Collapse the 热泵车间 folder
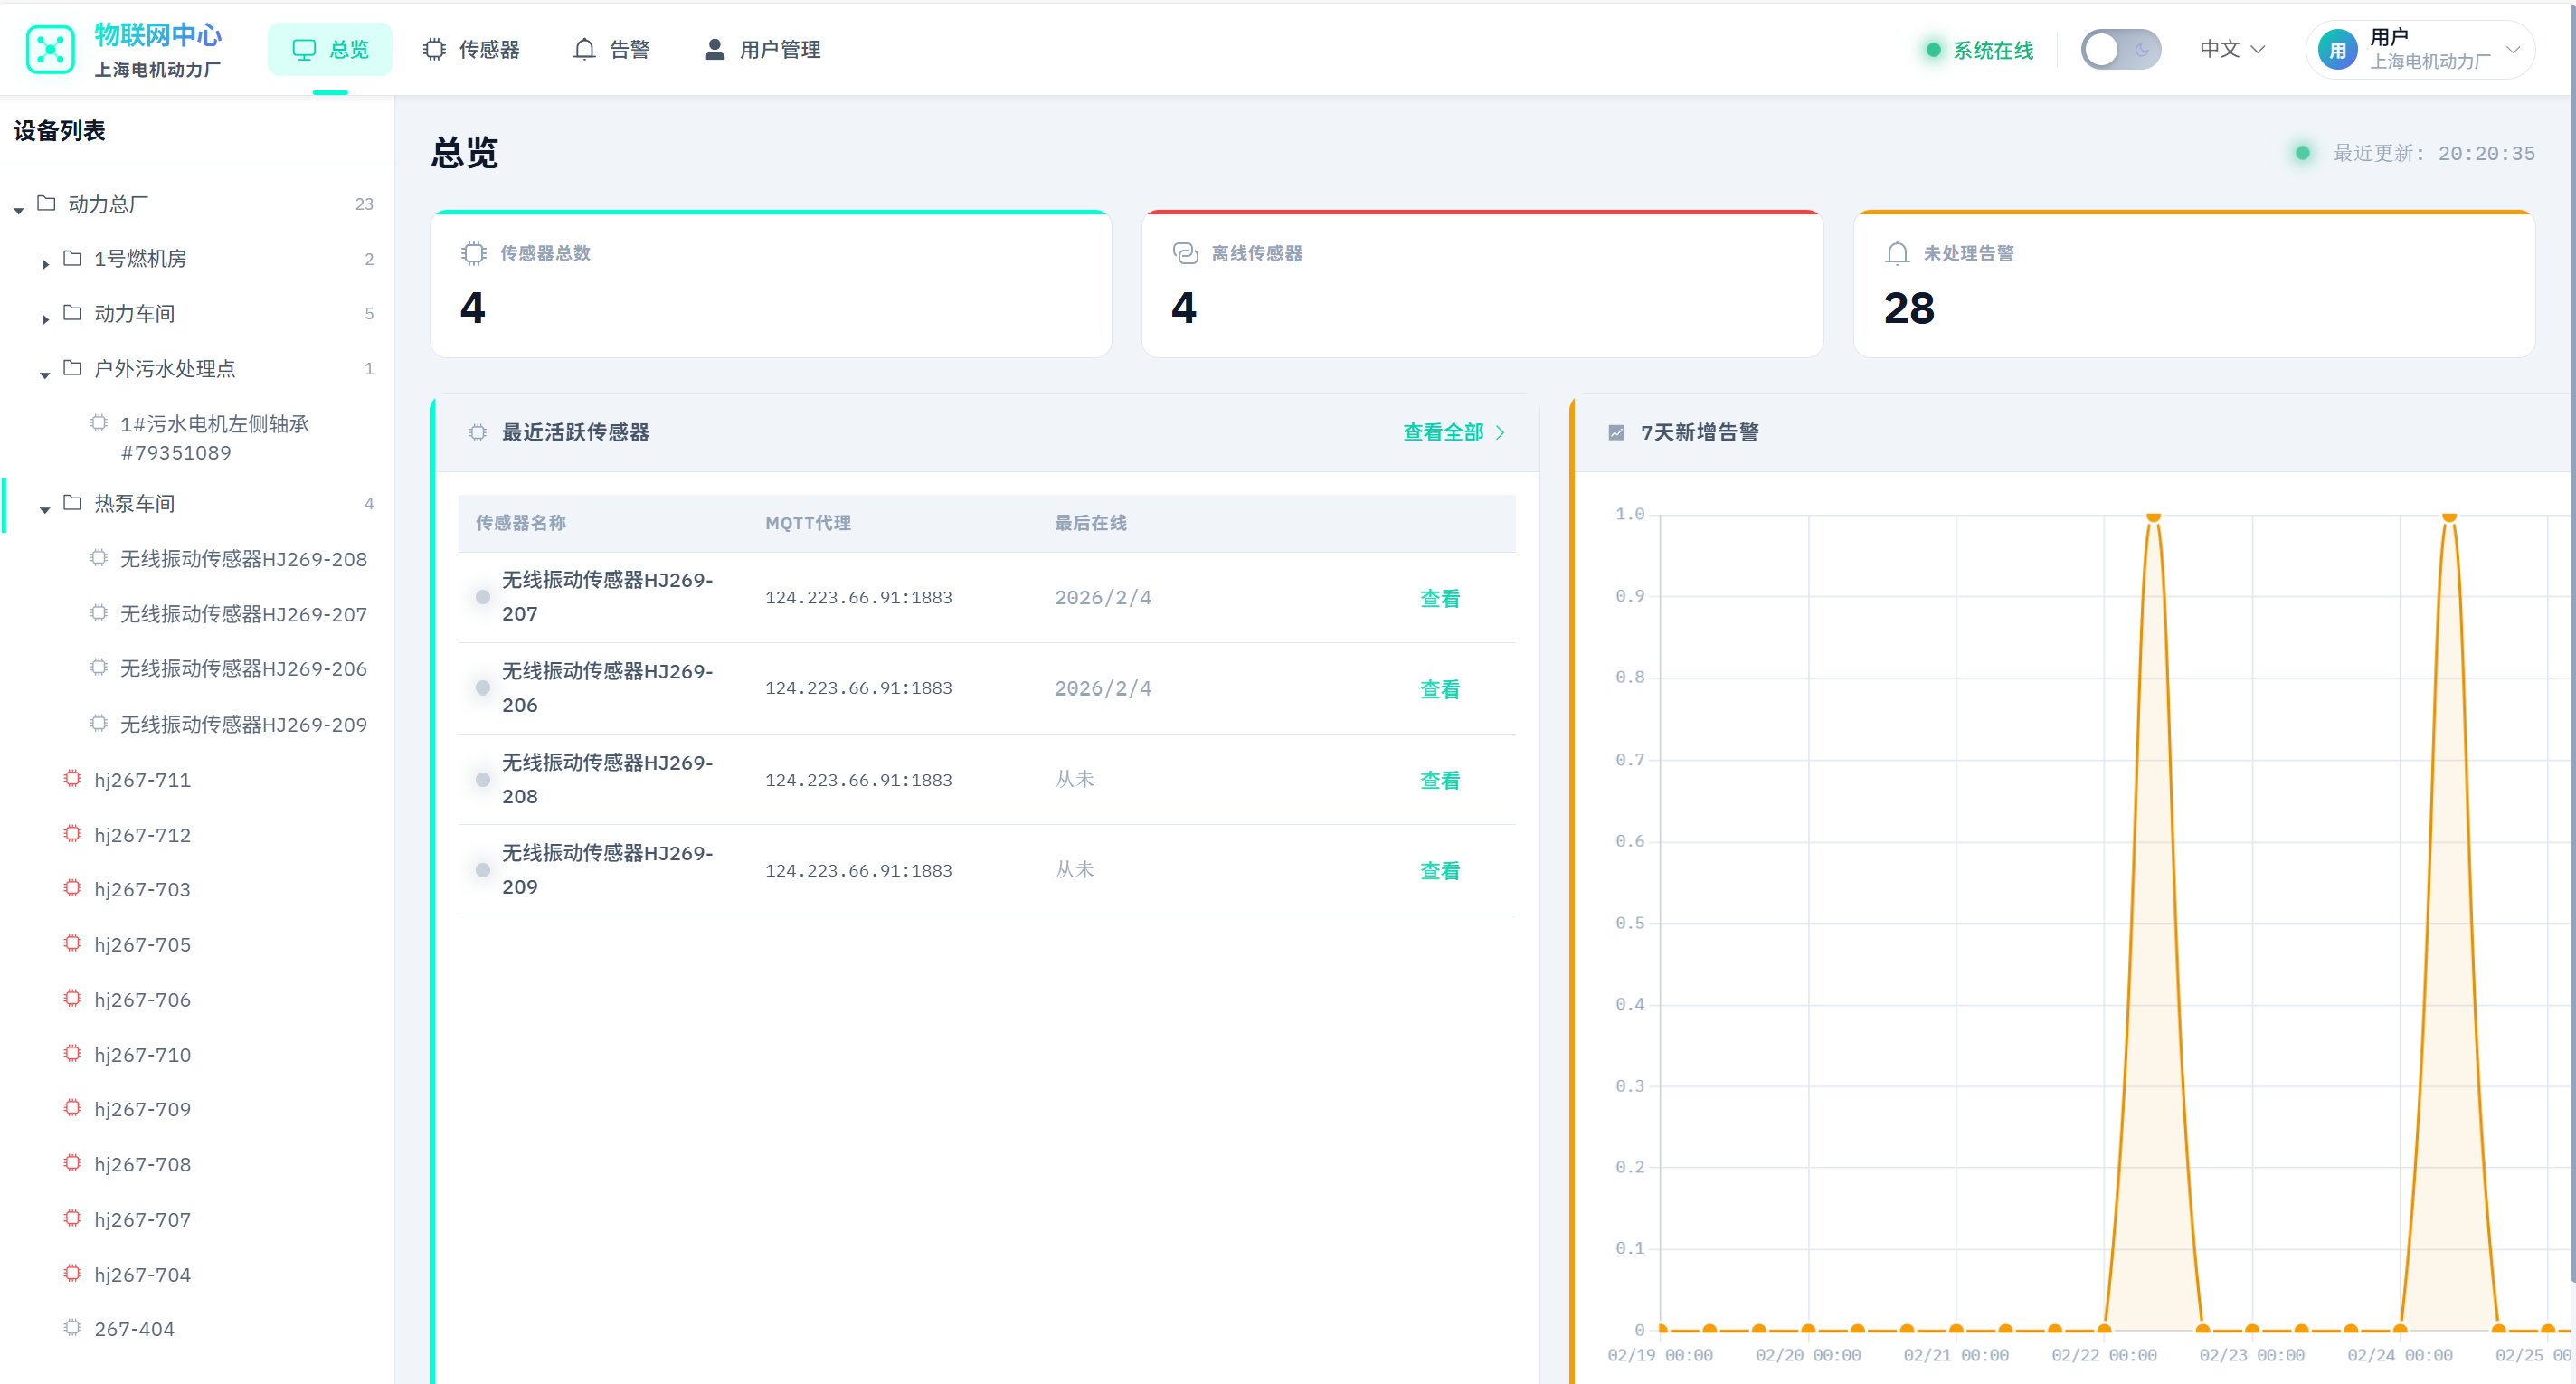Screen dimensions: 2576x1384 (45, 509)
